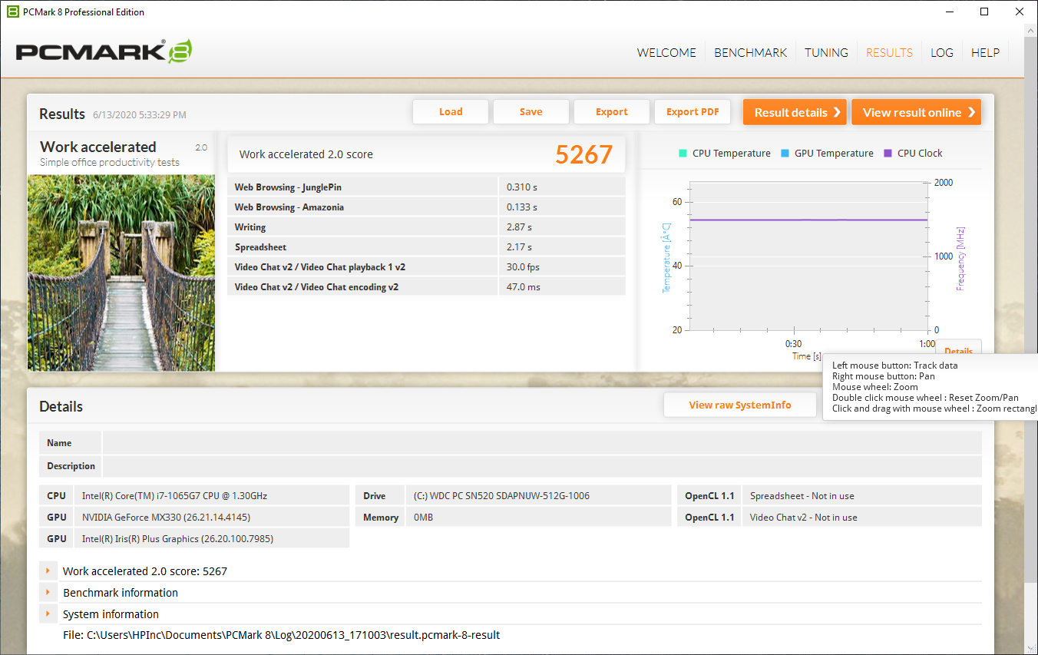Viewport: 1038px width, 655px height.
Task: Select the Writing test row
Action: [x=427, y=227]
